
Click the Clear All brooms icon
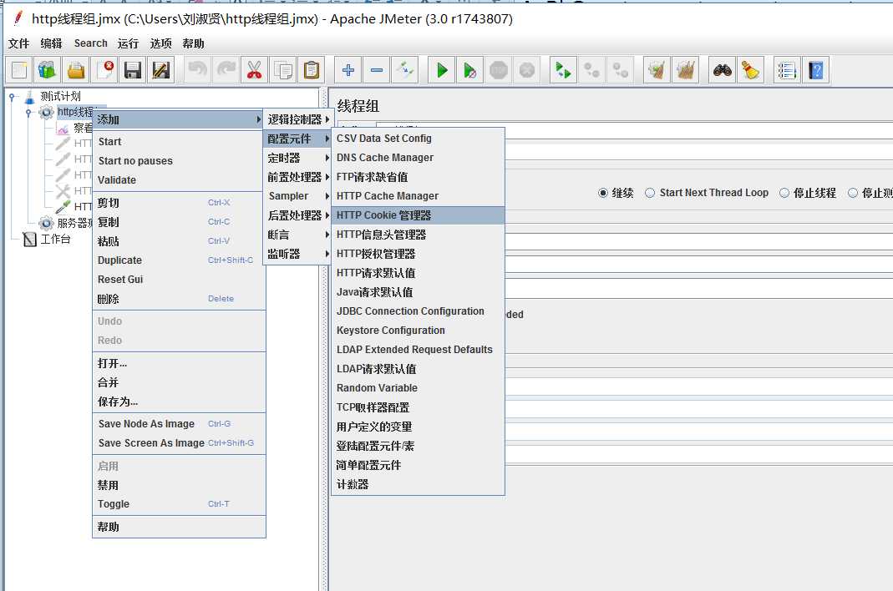coord(685,71)
